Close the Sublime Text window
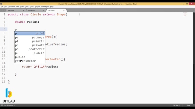Viewport: 195px width, 109px height. point(192,4)
